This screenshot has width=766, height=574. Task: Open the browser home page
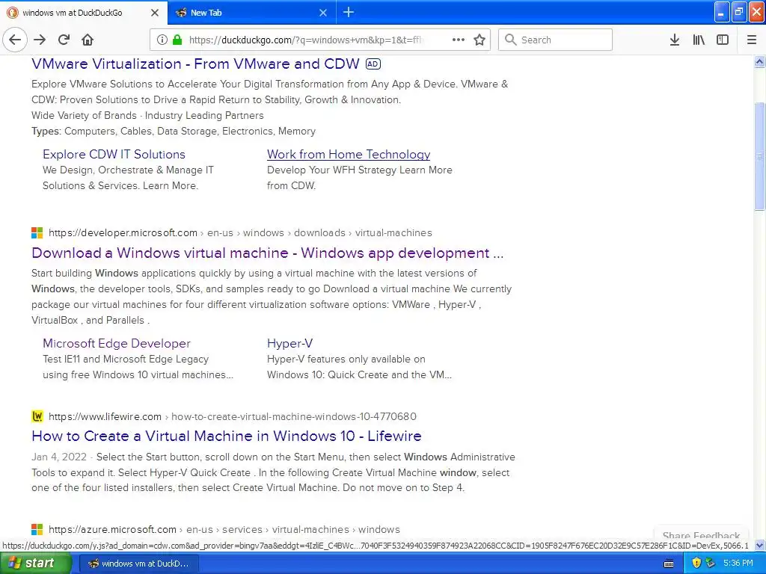click(x=88, y=40)
